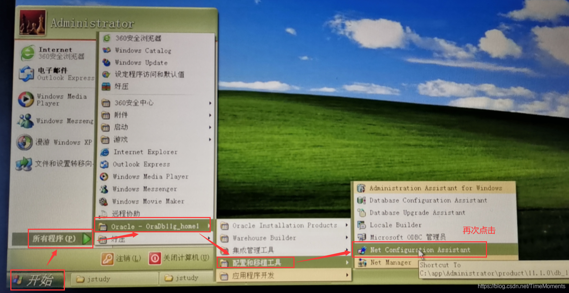Expand 附件 submenu arrow

[x=210, y=115]
